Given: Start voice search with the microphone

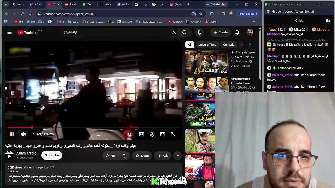Looking at the screenshot, I should (199, 32).
